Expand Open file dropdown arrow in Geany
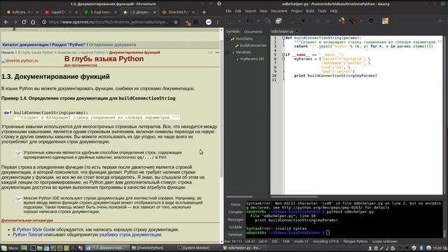Screen dimensions: 448x252 point(258,21)
